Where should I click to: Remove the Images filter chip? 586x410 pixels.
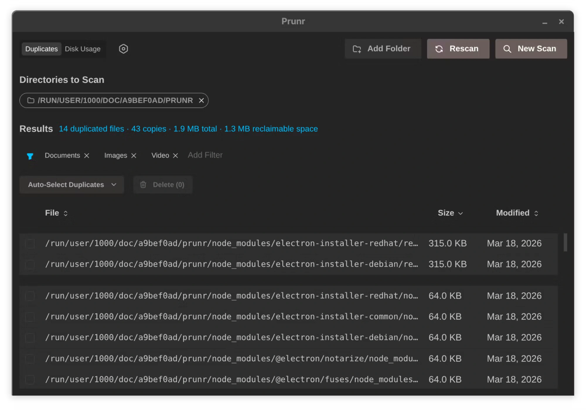tap(134, 156)
